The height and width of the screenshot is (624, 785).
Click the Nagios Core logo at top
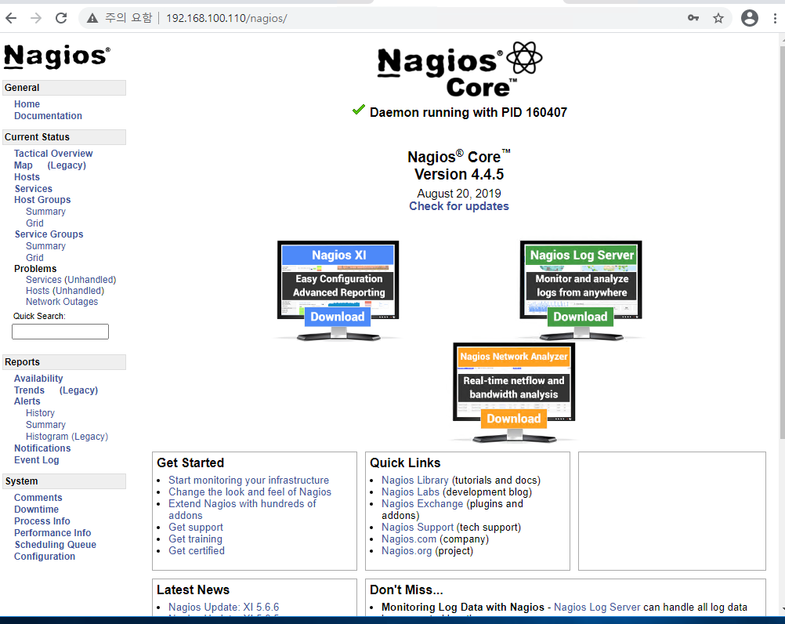pyautogui.click(x=460, y=70)
